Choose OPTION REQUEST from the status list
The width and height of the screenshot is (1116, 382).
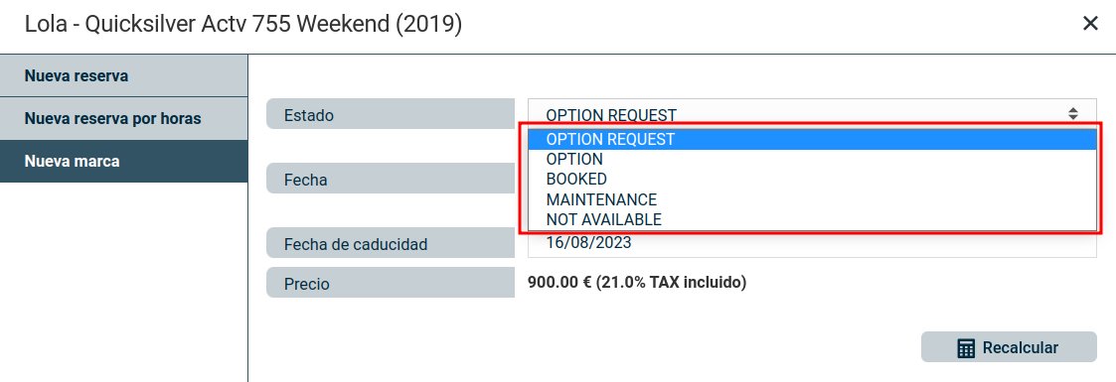click(x=812, y=139)
